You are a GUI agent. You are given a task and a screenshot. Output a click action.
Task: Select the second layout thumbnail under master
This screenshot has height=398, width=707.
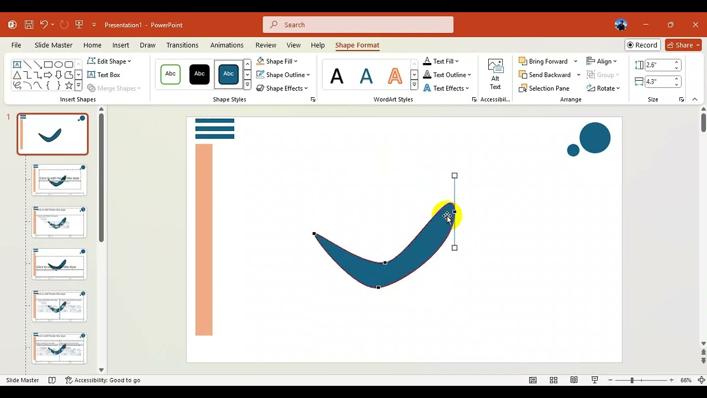[x=59, y=222]
